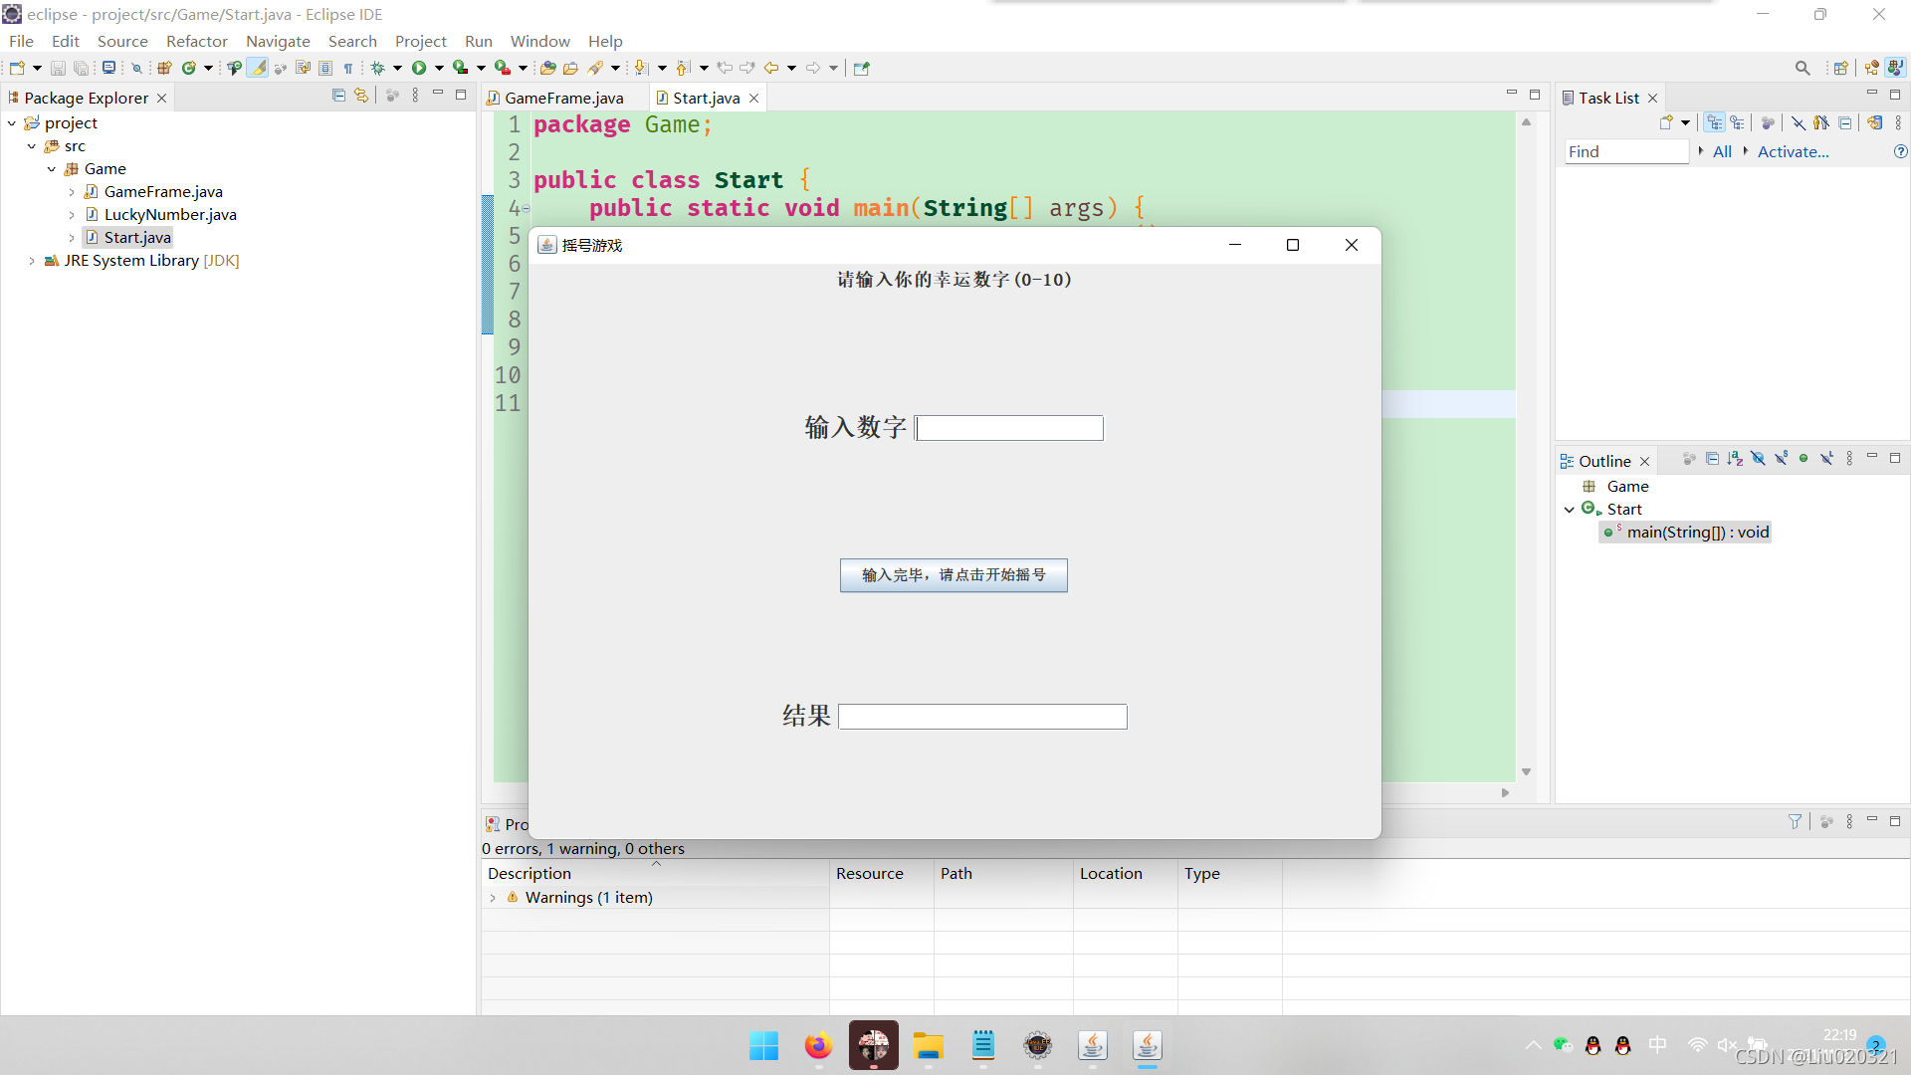Click New Task icon in Task List
The height and width of the screenshot is (1075, 1911).
1666,122
